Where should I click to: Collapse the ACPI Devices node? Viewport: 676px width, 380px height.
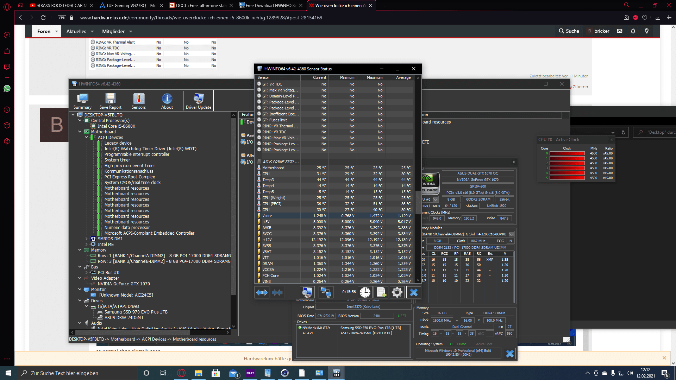[x=87, y=137]
